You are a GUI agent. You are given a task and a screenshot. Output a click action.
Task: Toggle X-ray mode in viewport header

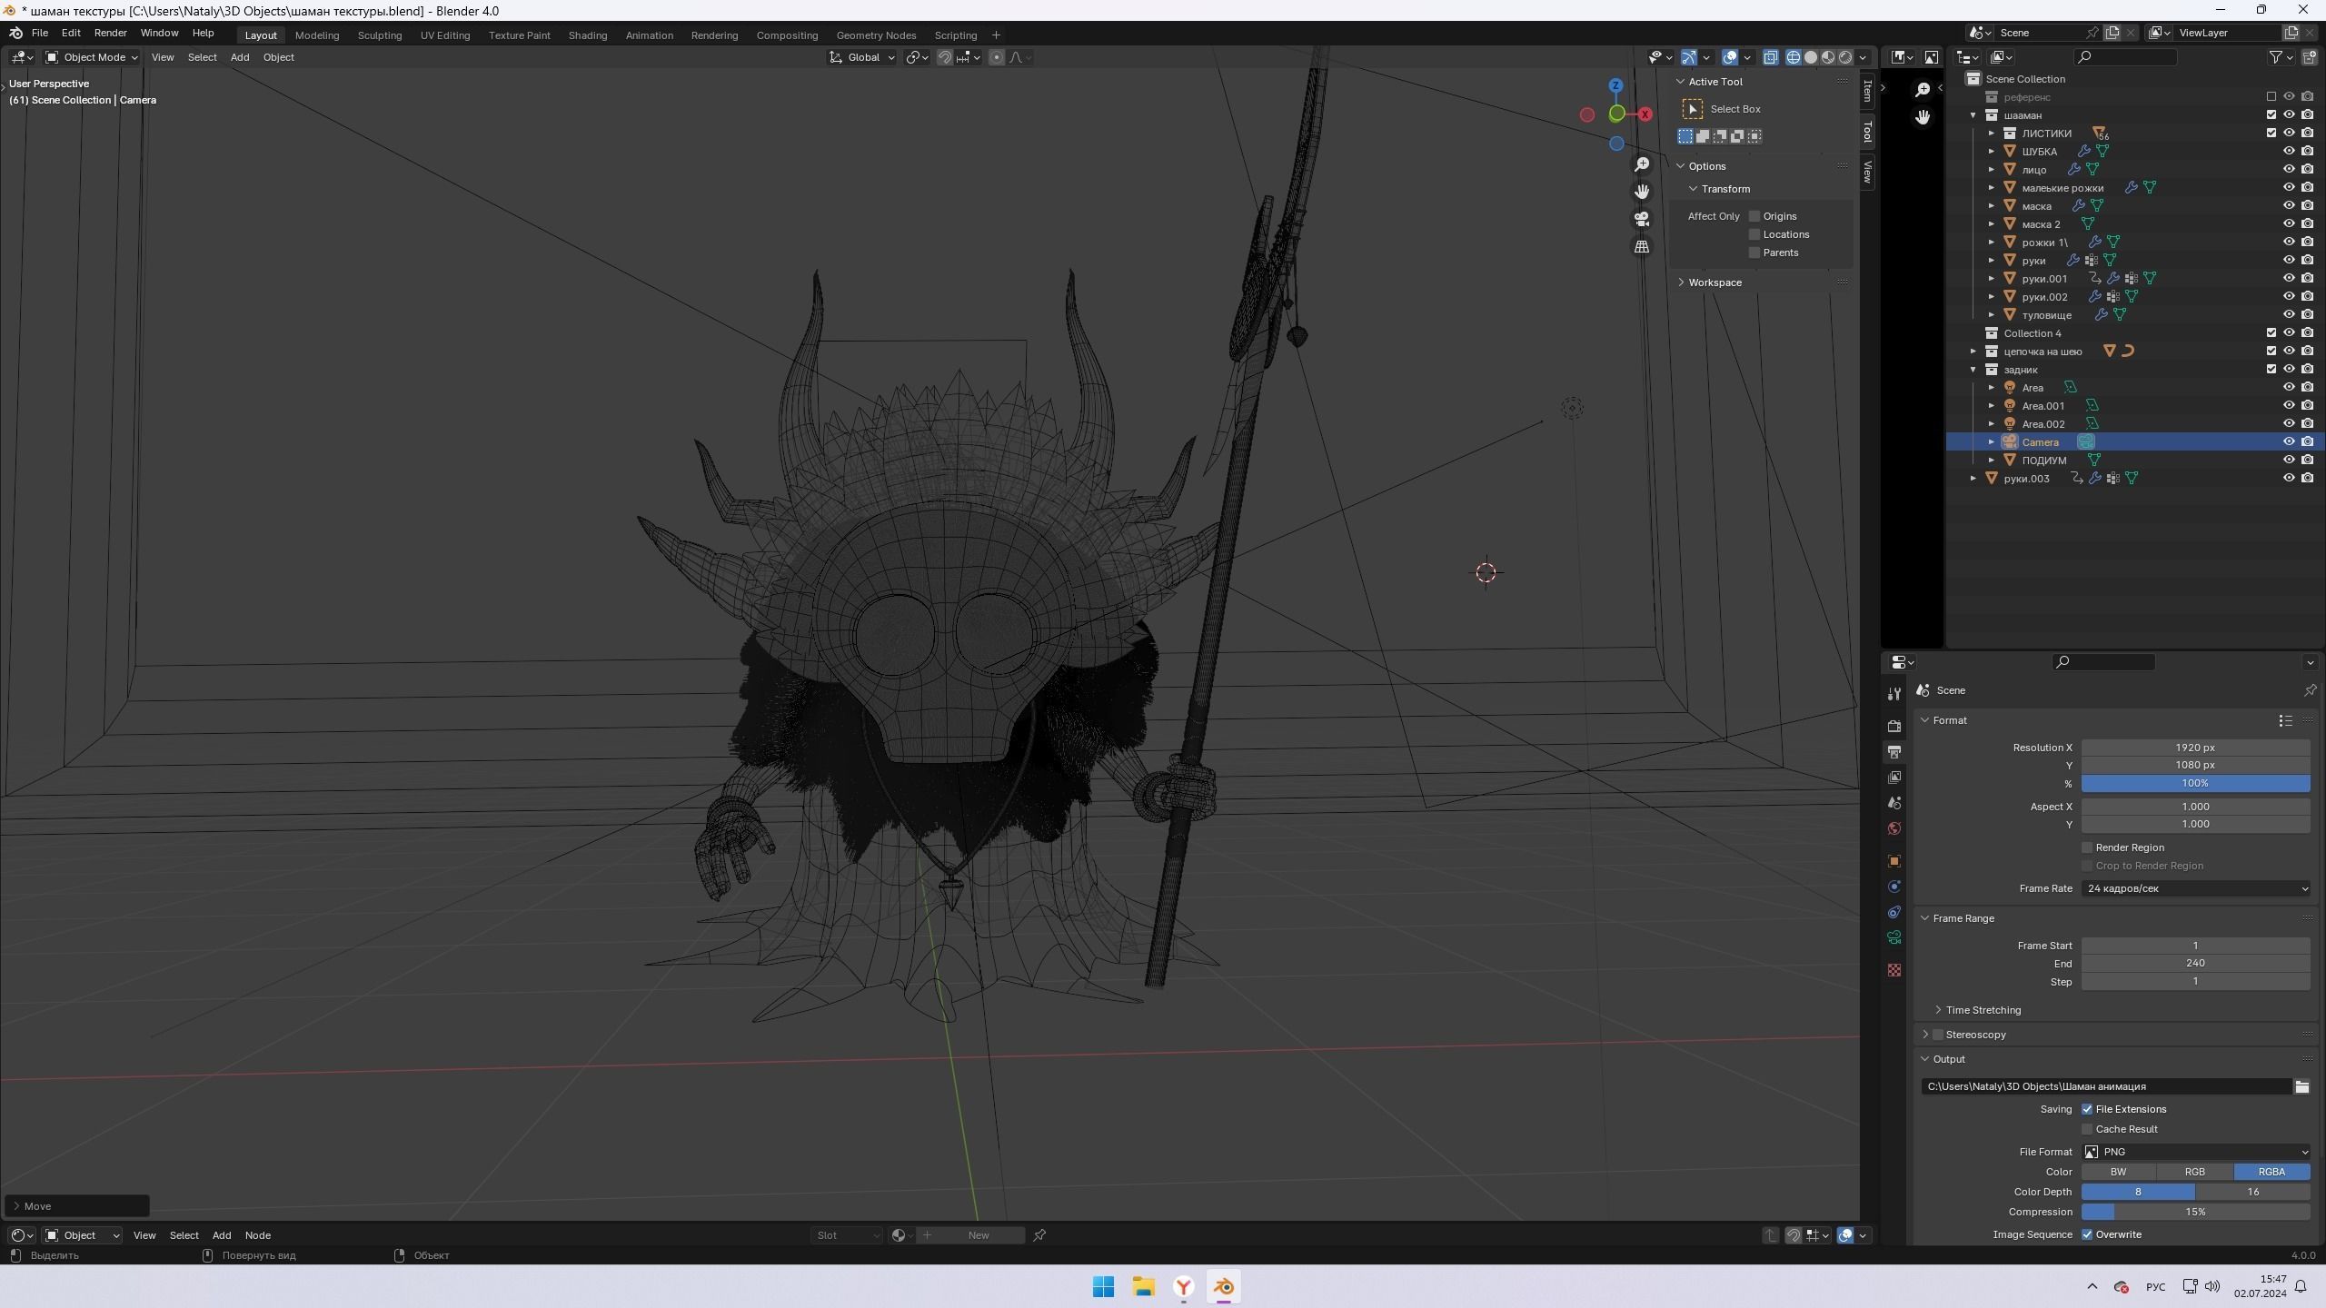point(1771,57)
